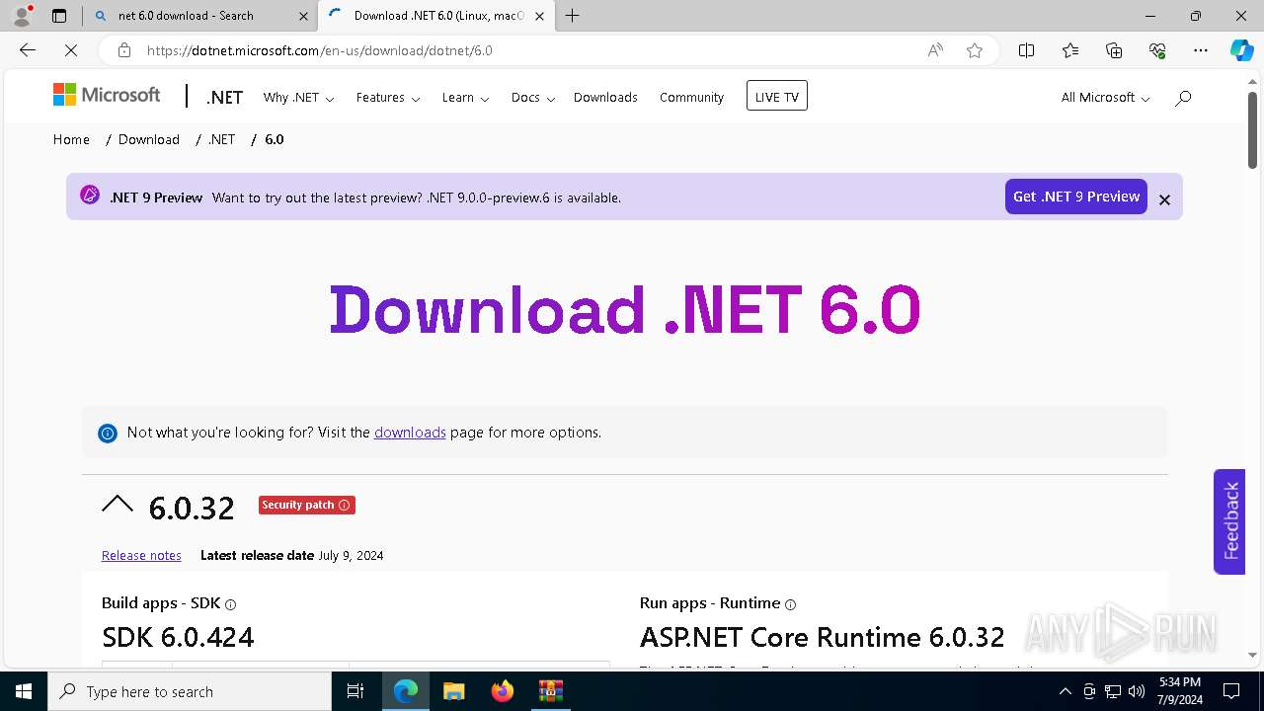Click Get .NET 9 Preview button
The height and width of the screenshot is (711, 1264).
click(x=1076, y=197)
